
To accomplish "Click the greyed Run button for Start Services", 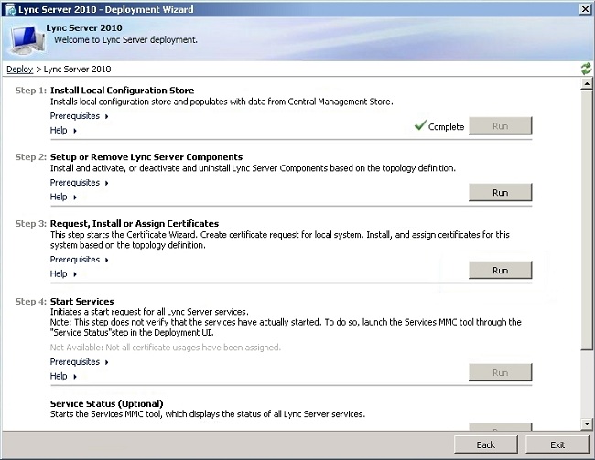I will (x=500, y=373).
